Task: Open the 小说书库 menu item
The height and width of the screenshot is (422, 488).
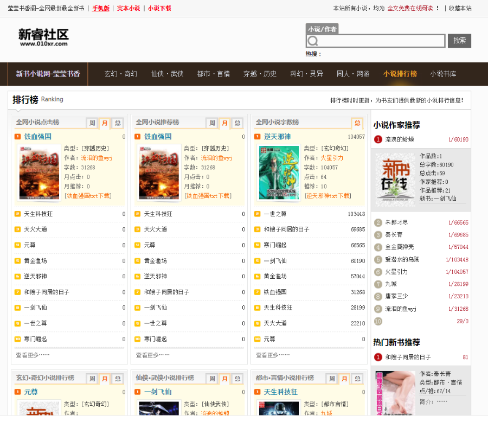Action: point(443,74)
